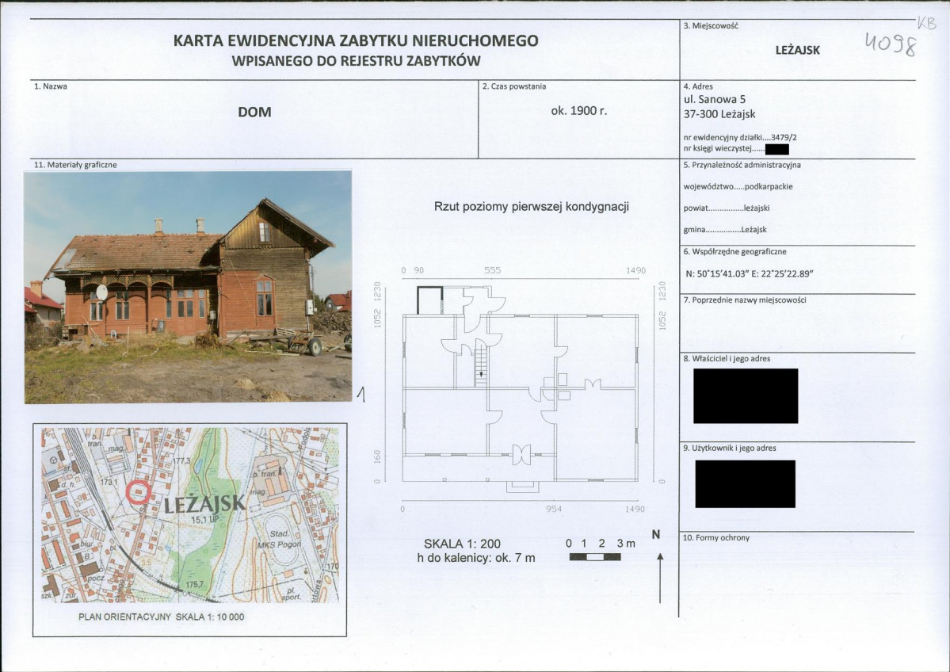
Task: Click the red circle marker on map
Action: tap(139, 492)
